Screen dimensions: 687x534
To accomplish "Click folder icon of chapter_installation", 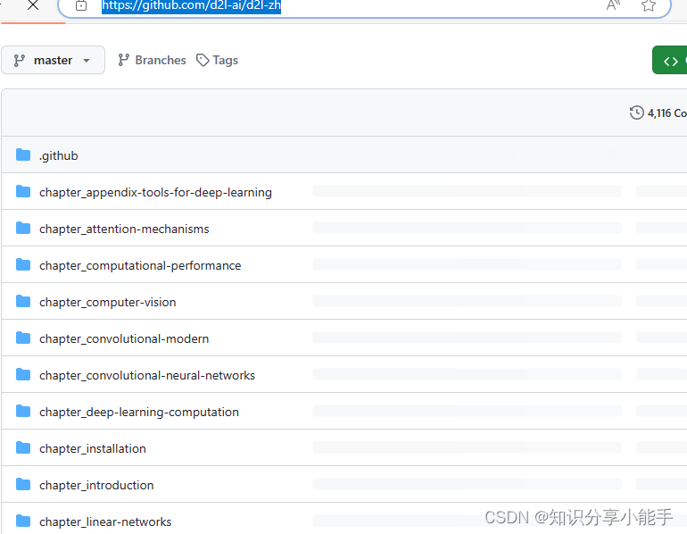I will pos(23,447).
